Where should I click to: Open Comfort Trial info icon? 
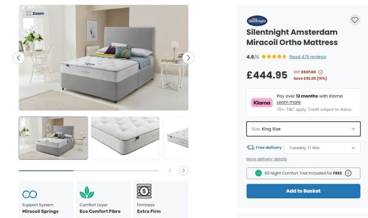[348, 173]
